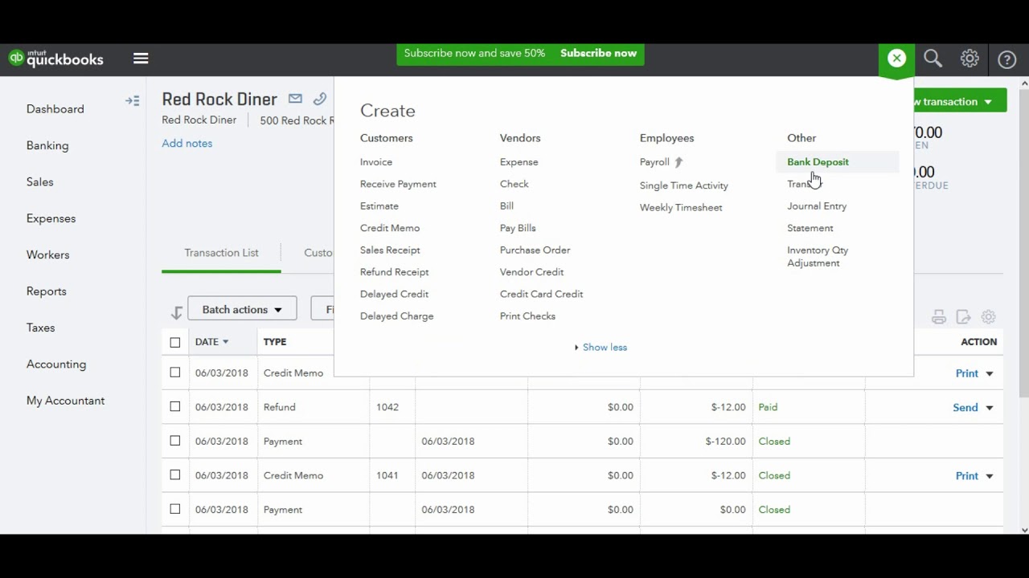Image resolution: width=1029 pixels, height=578 pixels.
Task: Open the search magnifier icon
Action: (933, 59)
